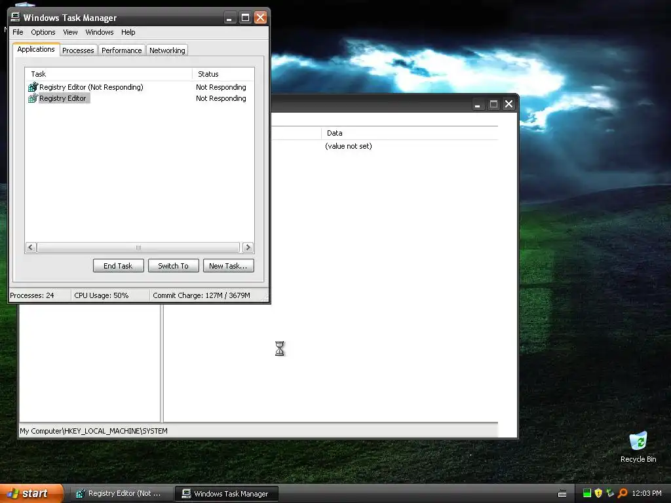Close the Task Manager window

pyautogui.click(x=260, y=18)
